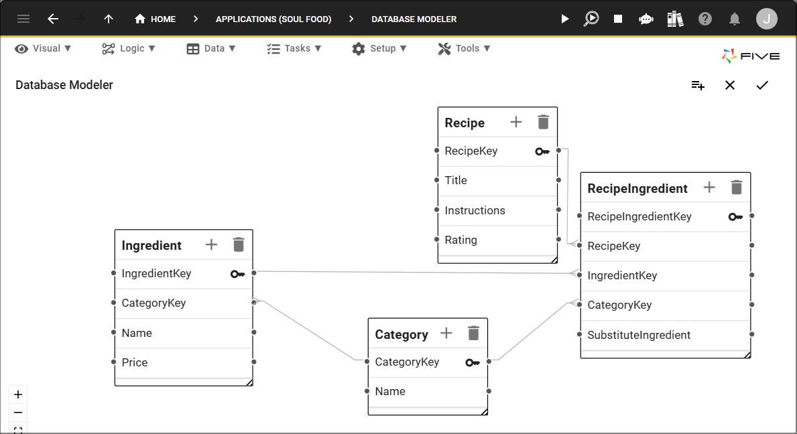This screenshot has height=434, width=797.
Task: Open Applications (Soul Food) breadcrumb
Action: click(273, 19)
